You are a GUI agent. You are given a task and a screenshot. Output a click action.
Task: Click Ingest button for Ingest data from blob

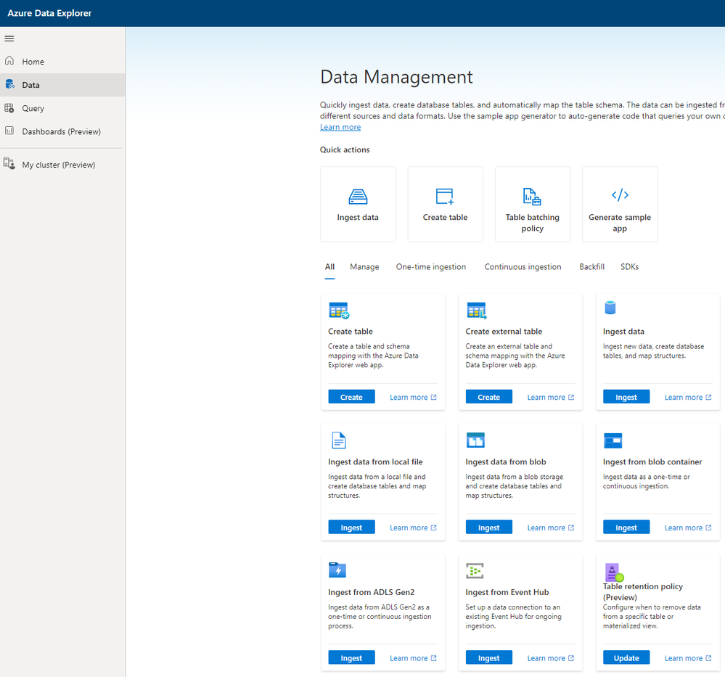(x=488, y=528)
